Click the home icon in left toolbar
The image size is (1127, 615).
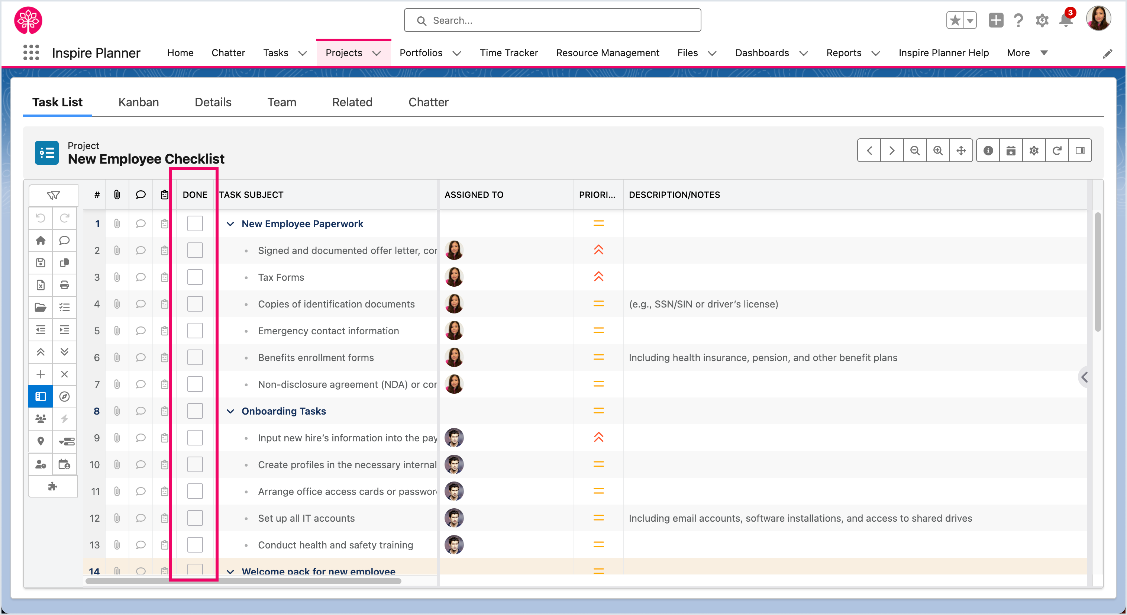(x=41, y=240)
